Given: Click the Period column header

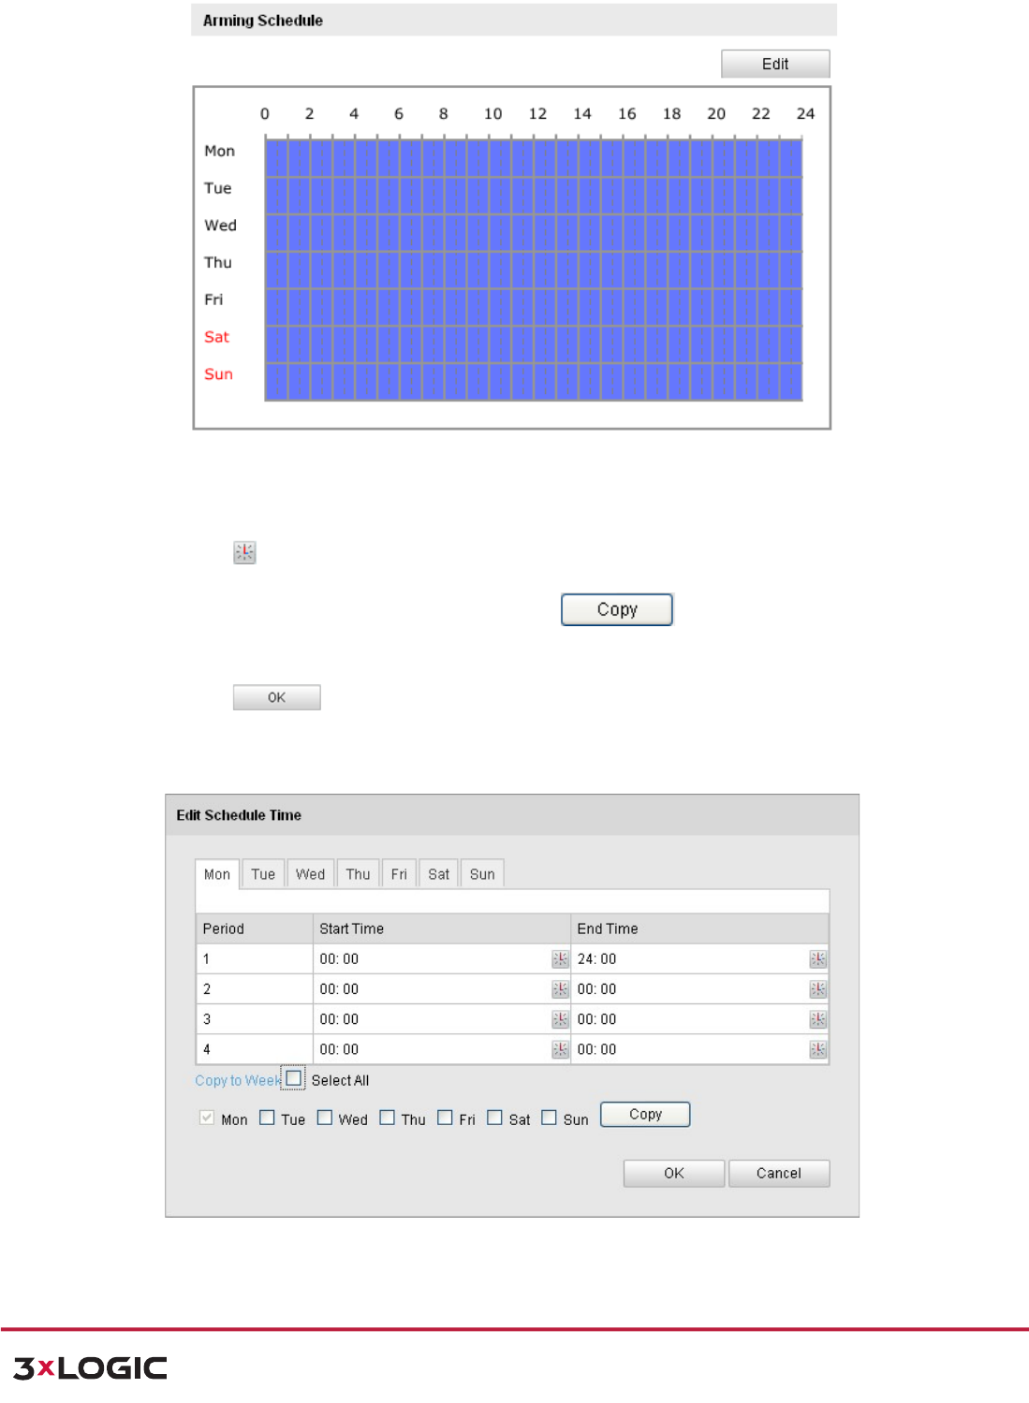Looking at the screenshot, I should (x=255, y=928).
